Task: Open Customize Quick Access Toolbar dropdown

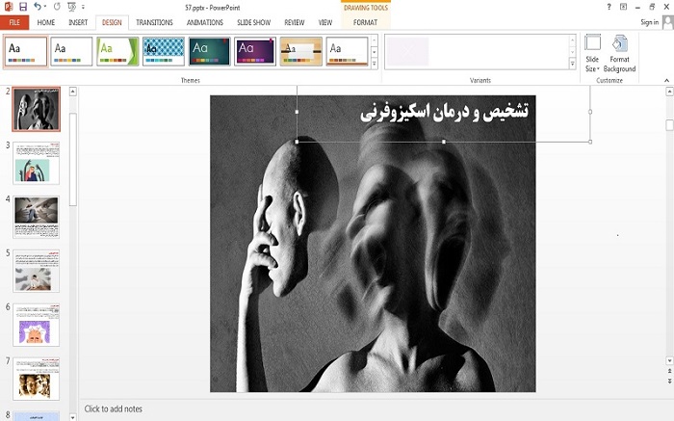Action: click(x=82, y=7)
